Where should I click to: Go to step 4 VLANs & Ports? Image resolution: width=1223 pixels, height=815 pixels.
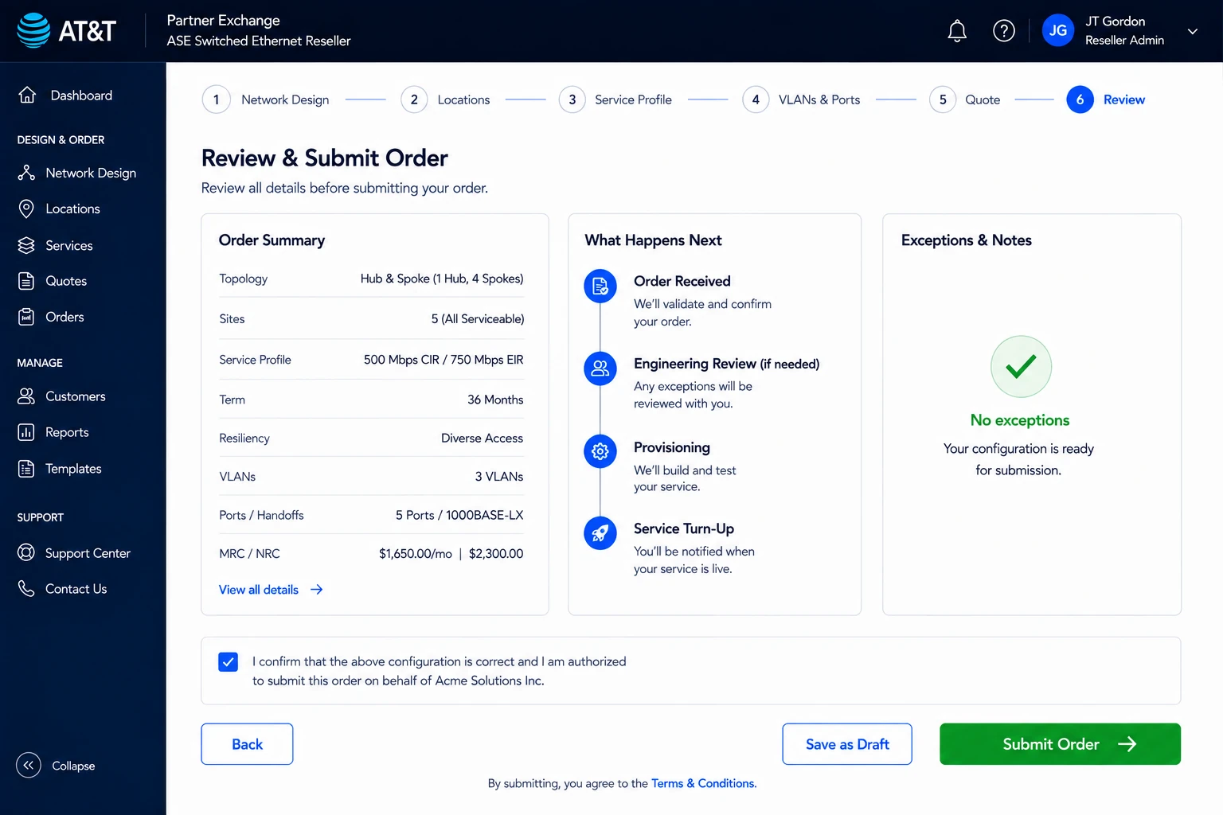pyautogui.click(x=801, y=99)
